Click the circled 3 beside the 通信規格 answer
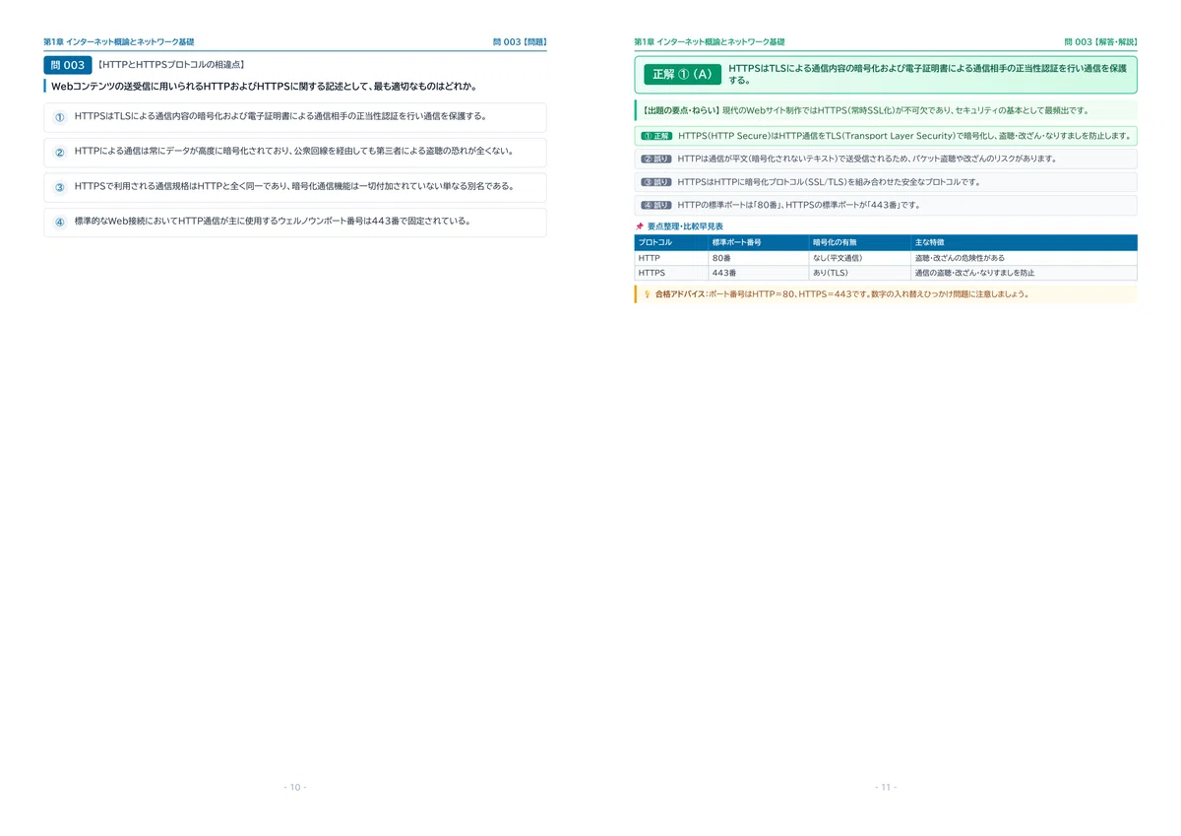The height and width of the screenshot is (836, 1181). coord(59,187)
